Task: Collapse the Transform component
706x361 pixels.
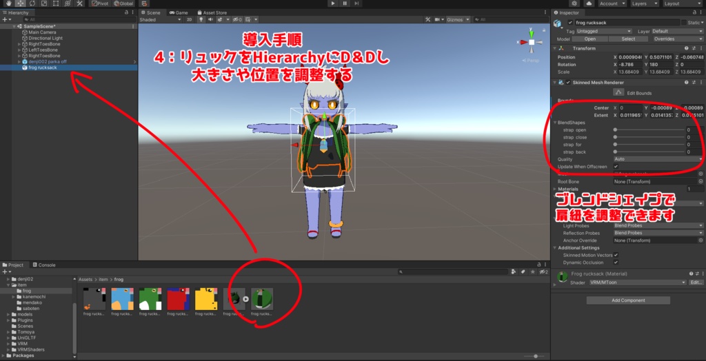Action: pos(555,48)
